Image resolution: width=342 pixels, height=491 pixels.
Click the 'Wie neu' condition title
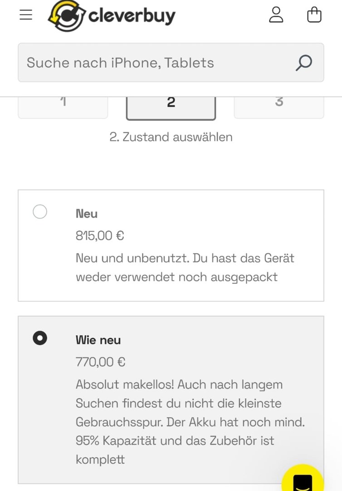98,340
